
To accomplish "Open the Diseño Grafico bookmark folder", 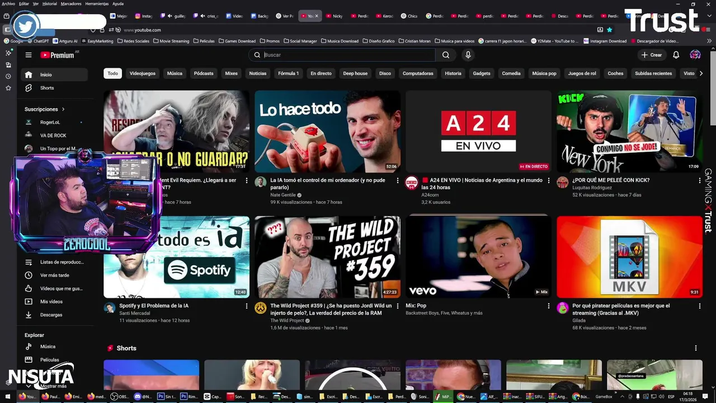I will point(378,41).
